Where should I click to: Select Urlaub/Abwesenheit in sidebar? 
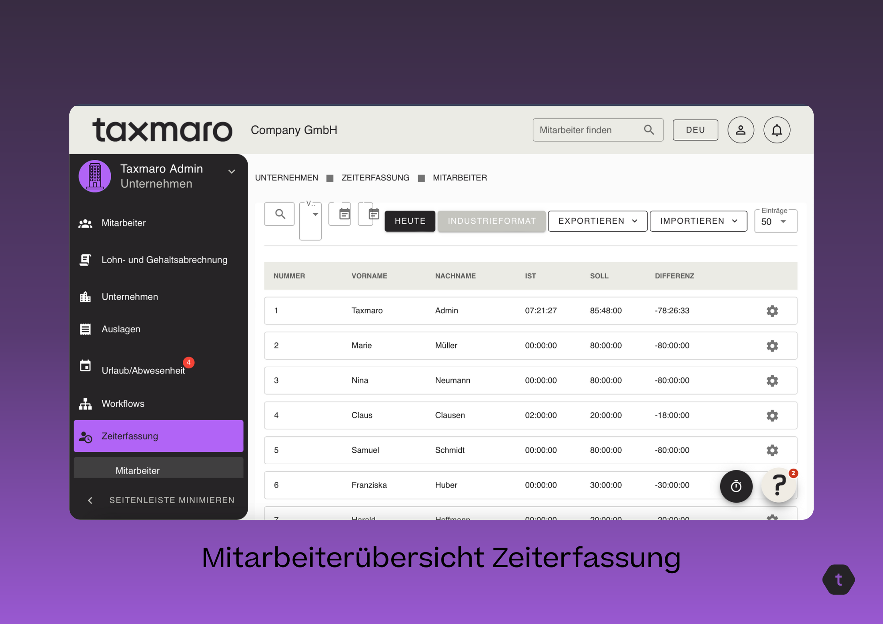143,370
